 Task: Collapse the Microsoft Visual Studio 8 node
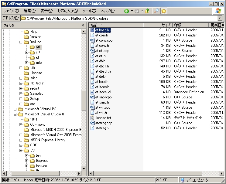point(15,114)
